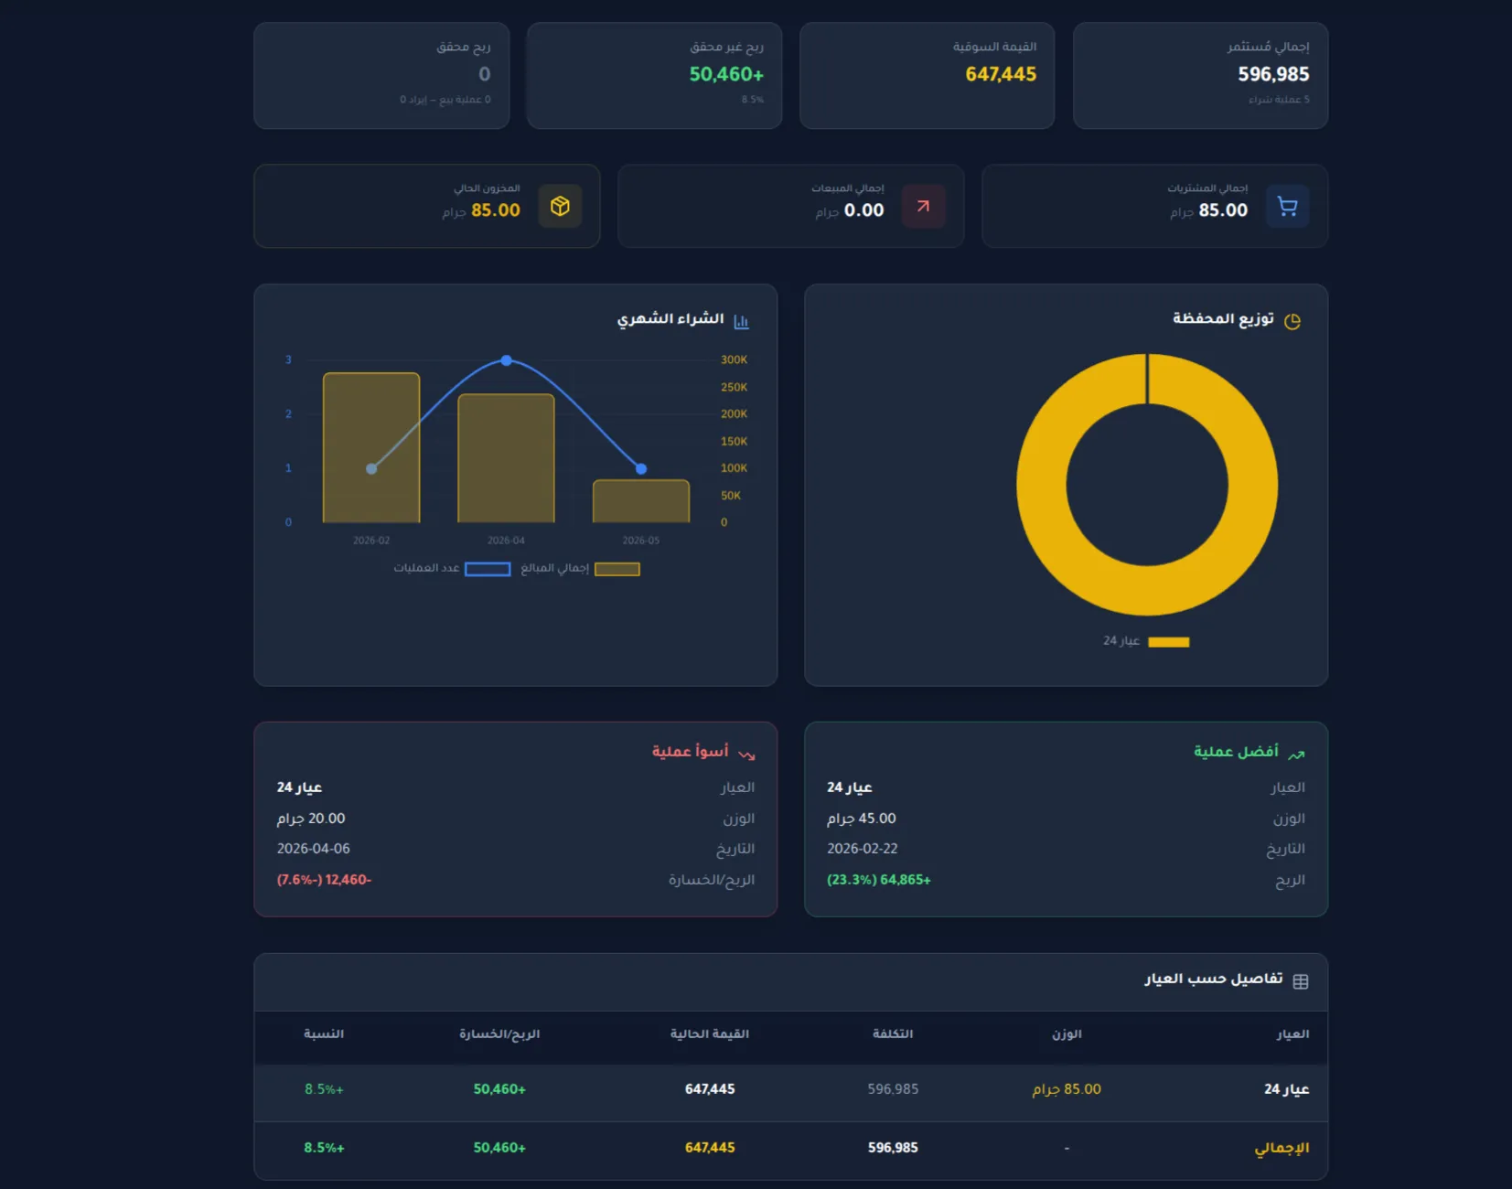Click the best transaction trending-up icon
The width and height of the screenshot is (1512, 1189).
[x=1296, y=754]
